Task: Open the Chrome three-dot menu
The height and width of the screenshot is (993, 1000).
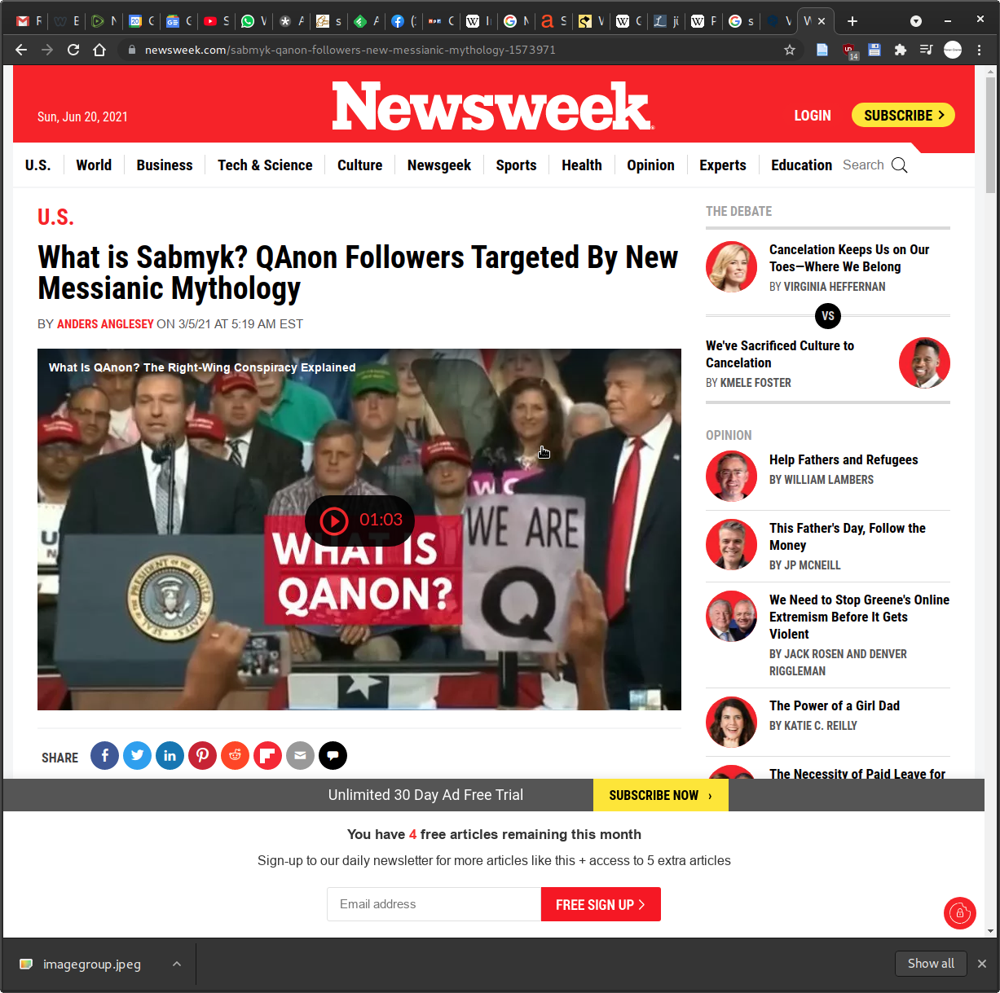Action: click(979, 50)
